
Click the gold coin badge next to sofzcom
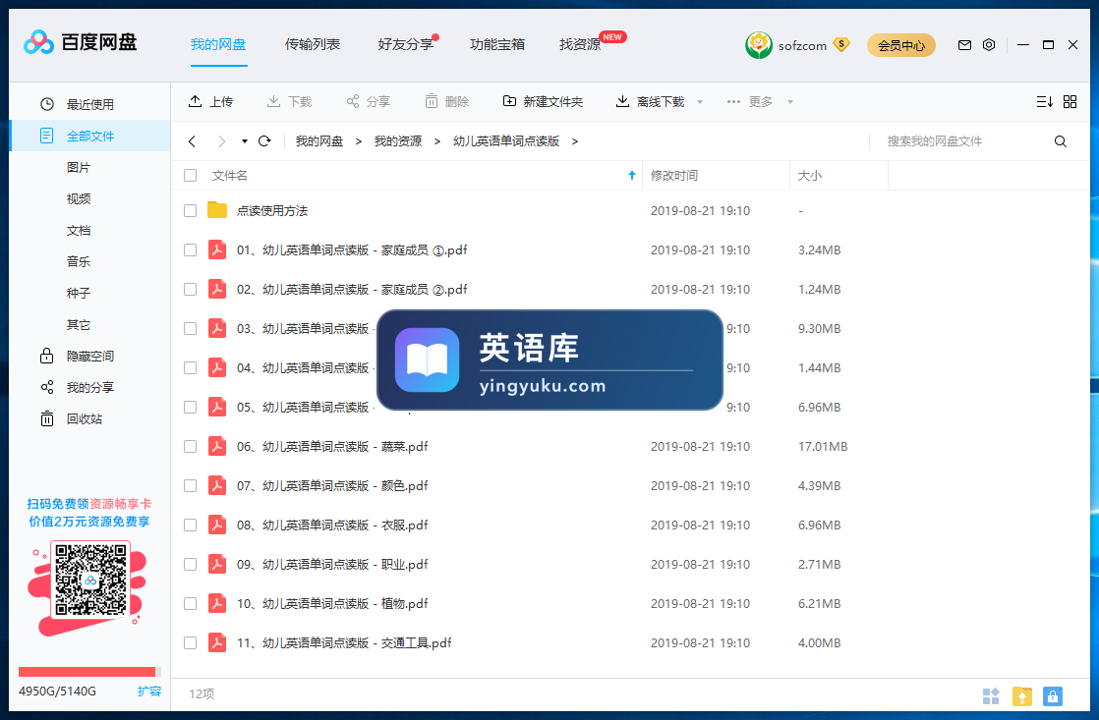tap(841, 45)
